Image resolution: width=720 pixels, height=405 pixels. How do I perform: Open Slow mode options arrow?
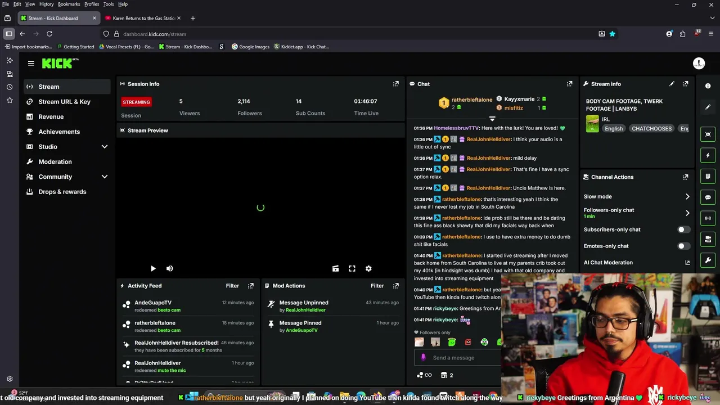687,197
